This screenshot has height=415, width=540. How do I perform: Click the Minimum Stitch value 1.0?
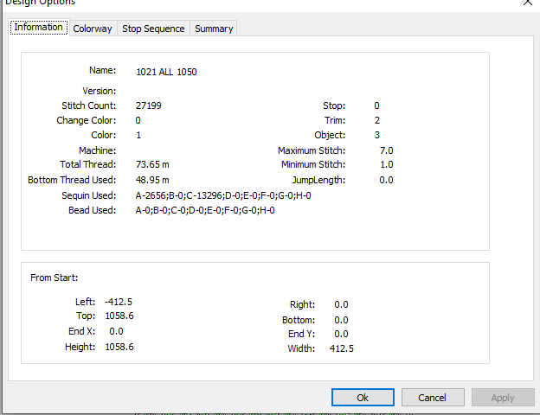[387, 164]
